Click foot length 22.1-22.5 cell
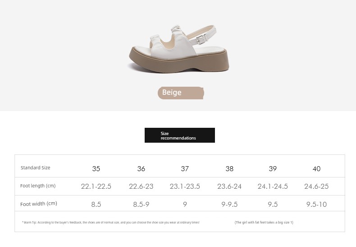Screen dimensions: 356x247 coord(96,186)
